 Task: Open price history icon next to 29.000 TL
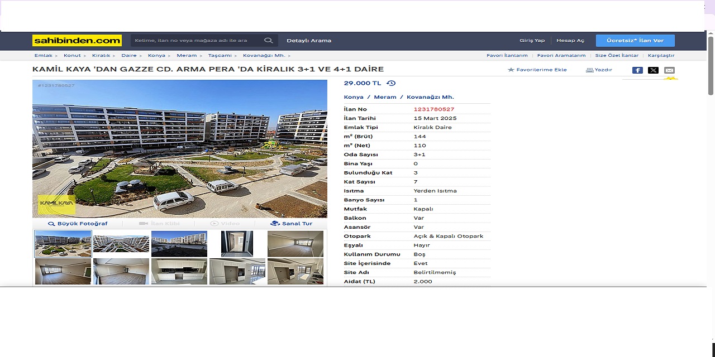[391, 83]
